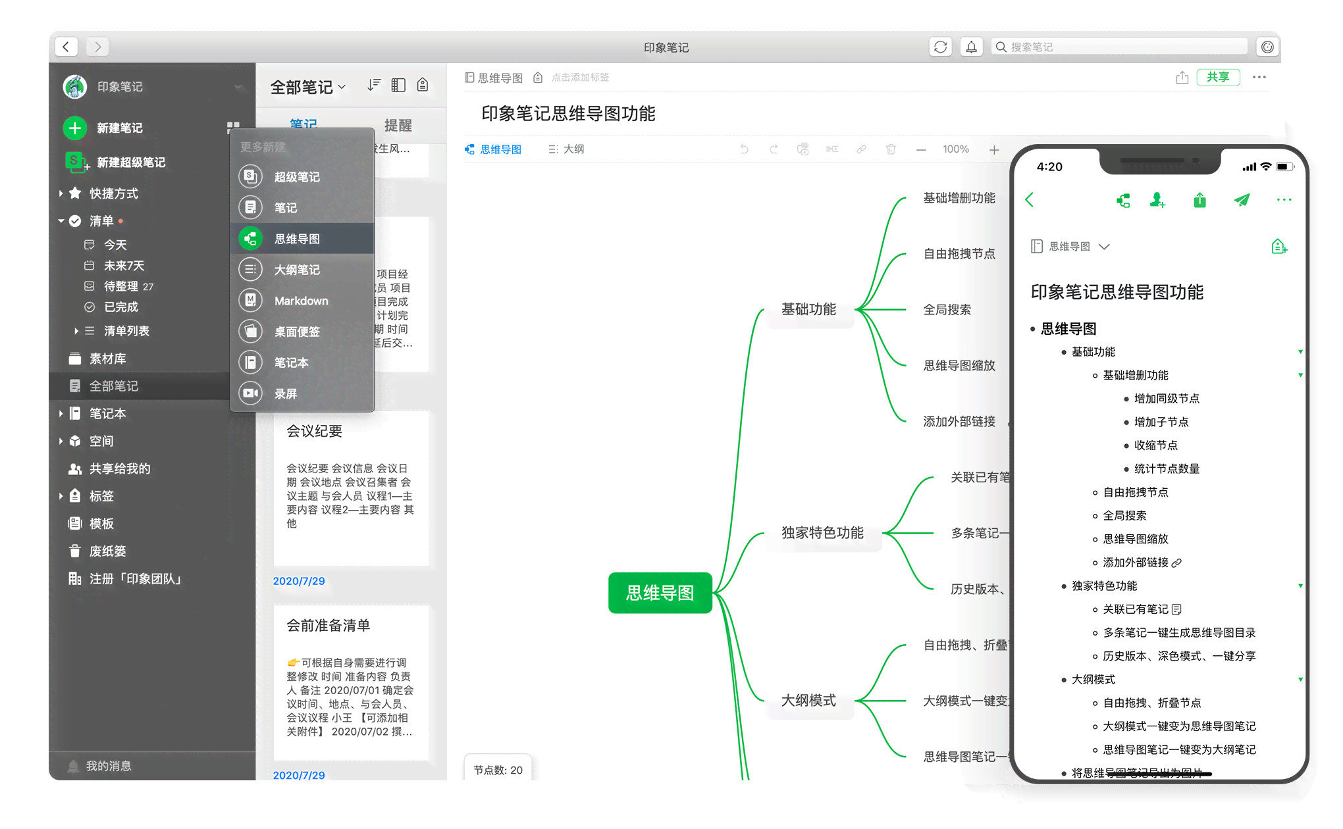Viewport: 1343px width, 829px height.
Task: Open the smiley feedback icon in title bar
Action: pyautogui.click(x=1267, y=47)
